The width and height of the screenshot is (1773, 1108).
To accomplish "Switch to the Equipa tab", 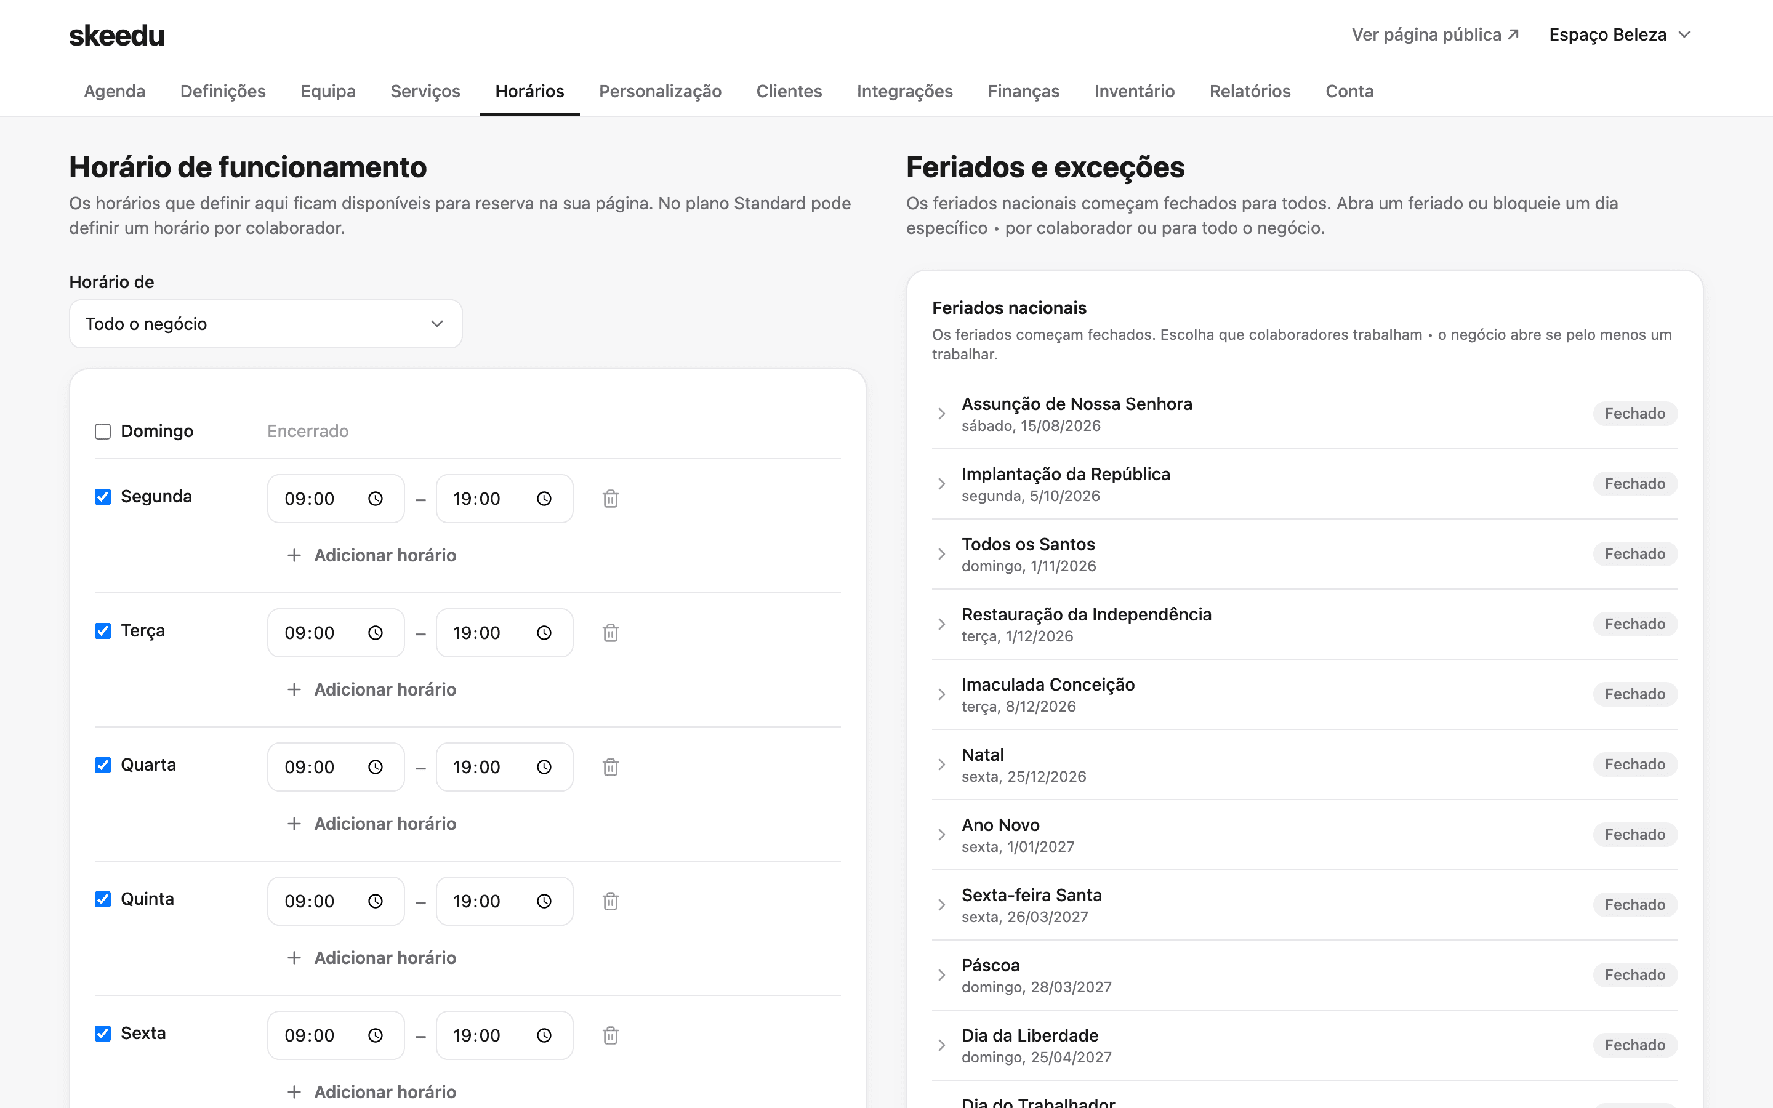I will coord(328,91).
